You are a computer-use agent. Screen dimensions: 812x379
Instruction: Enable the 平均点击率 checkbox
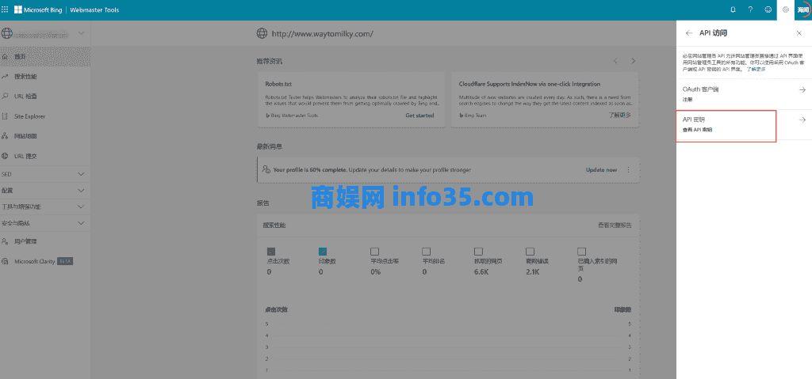(374, 252)
